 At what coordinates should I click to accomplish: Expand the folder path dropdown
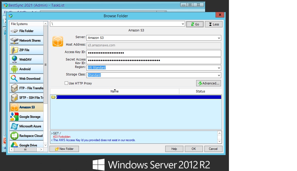tap(183, 24)
